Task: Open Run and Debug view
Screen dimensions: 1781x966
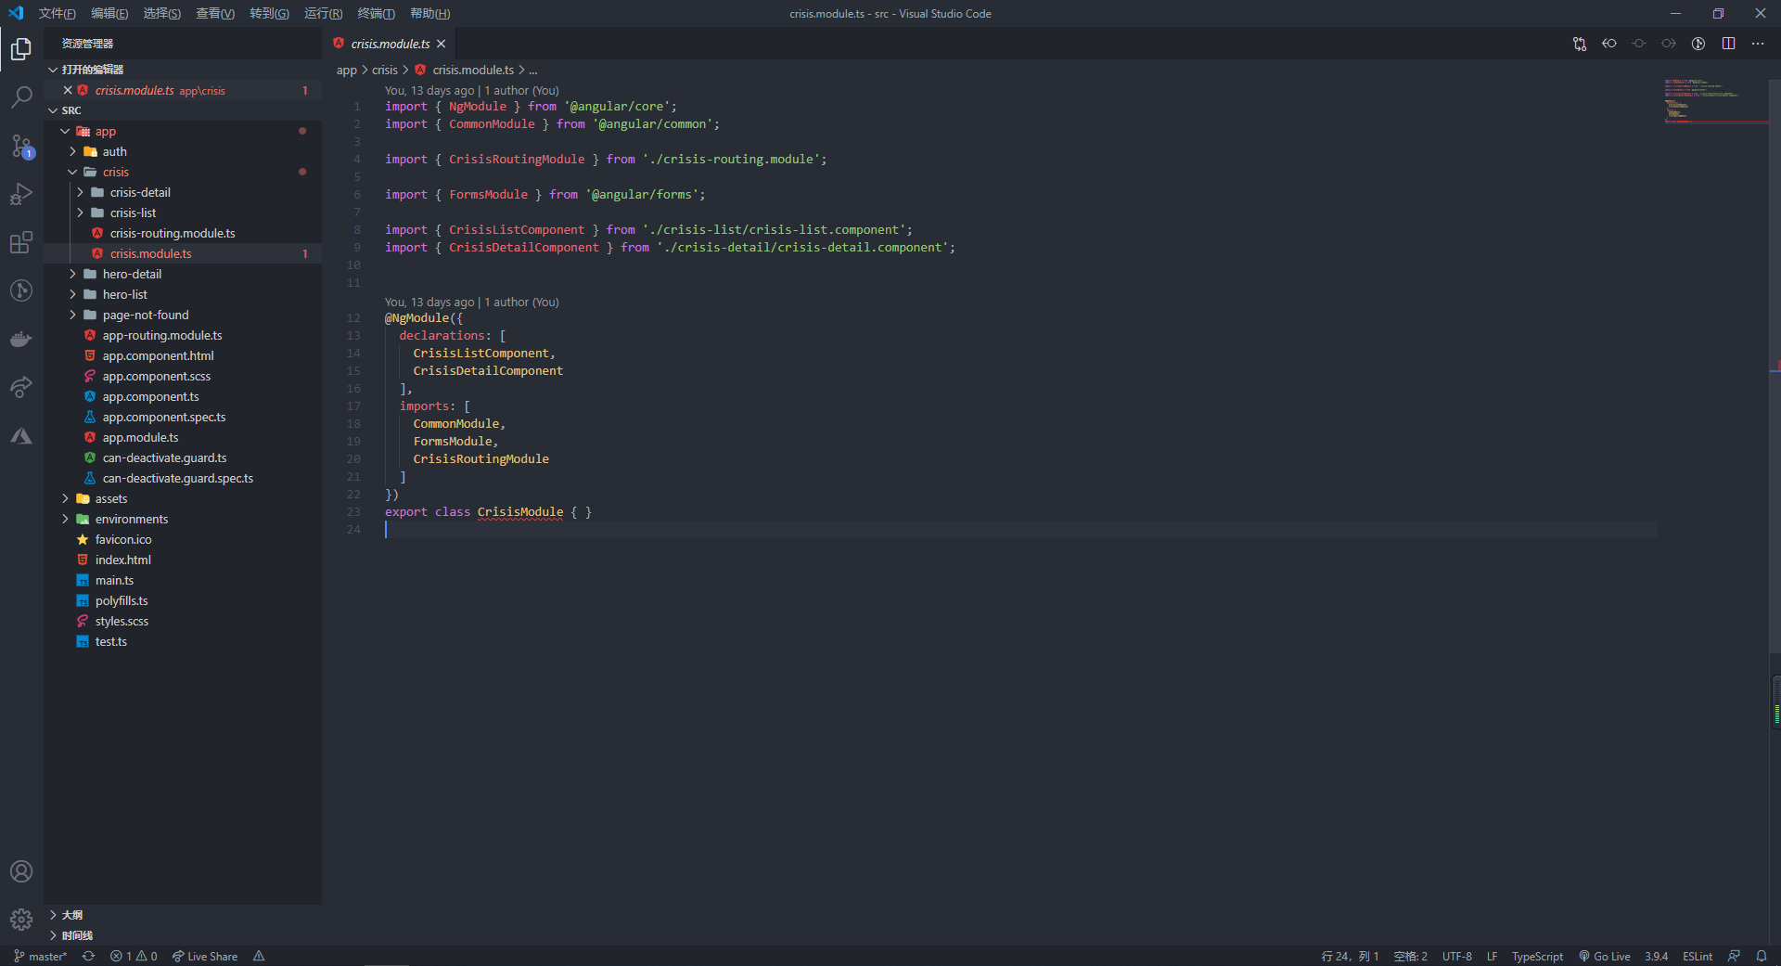Action: (x=21, y=194)
